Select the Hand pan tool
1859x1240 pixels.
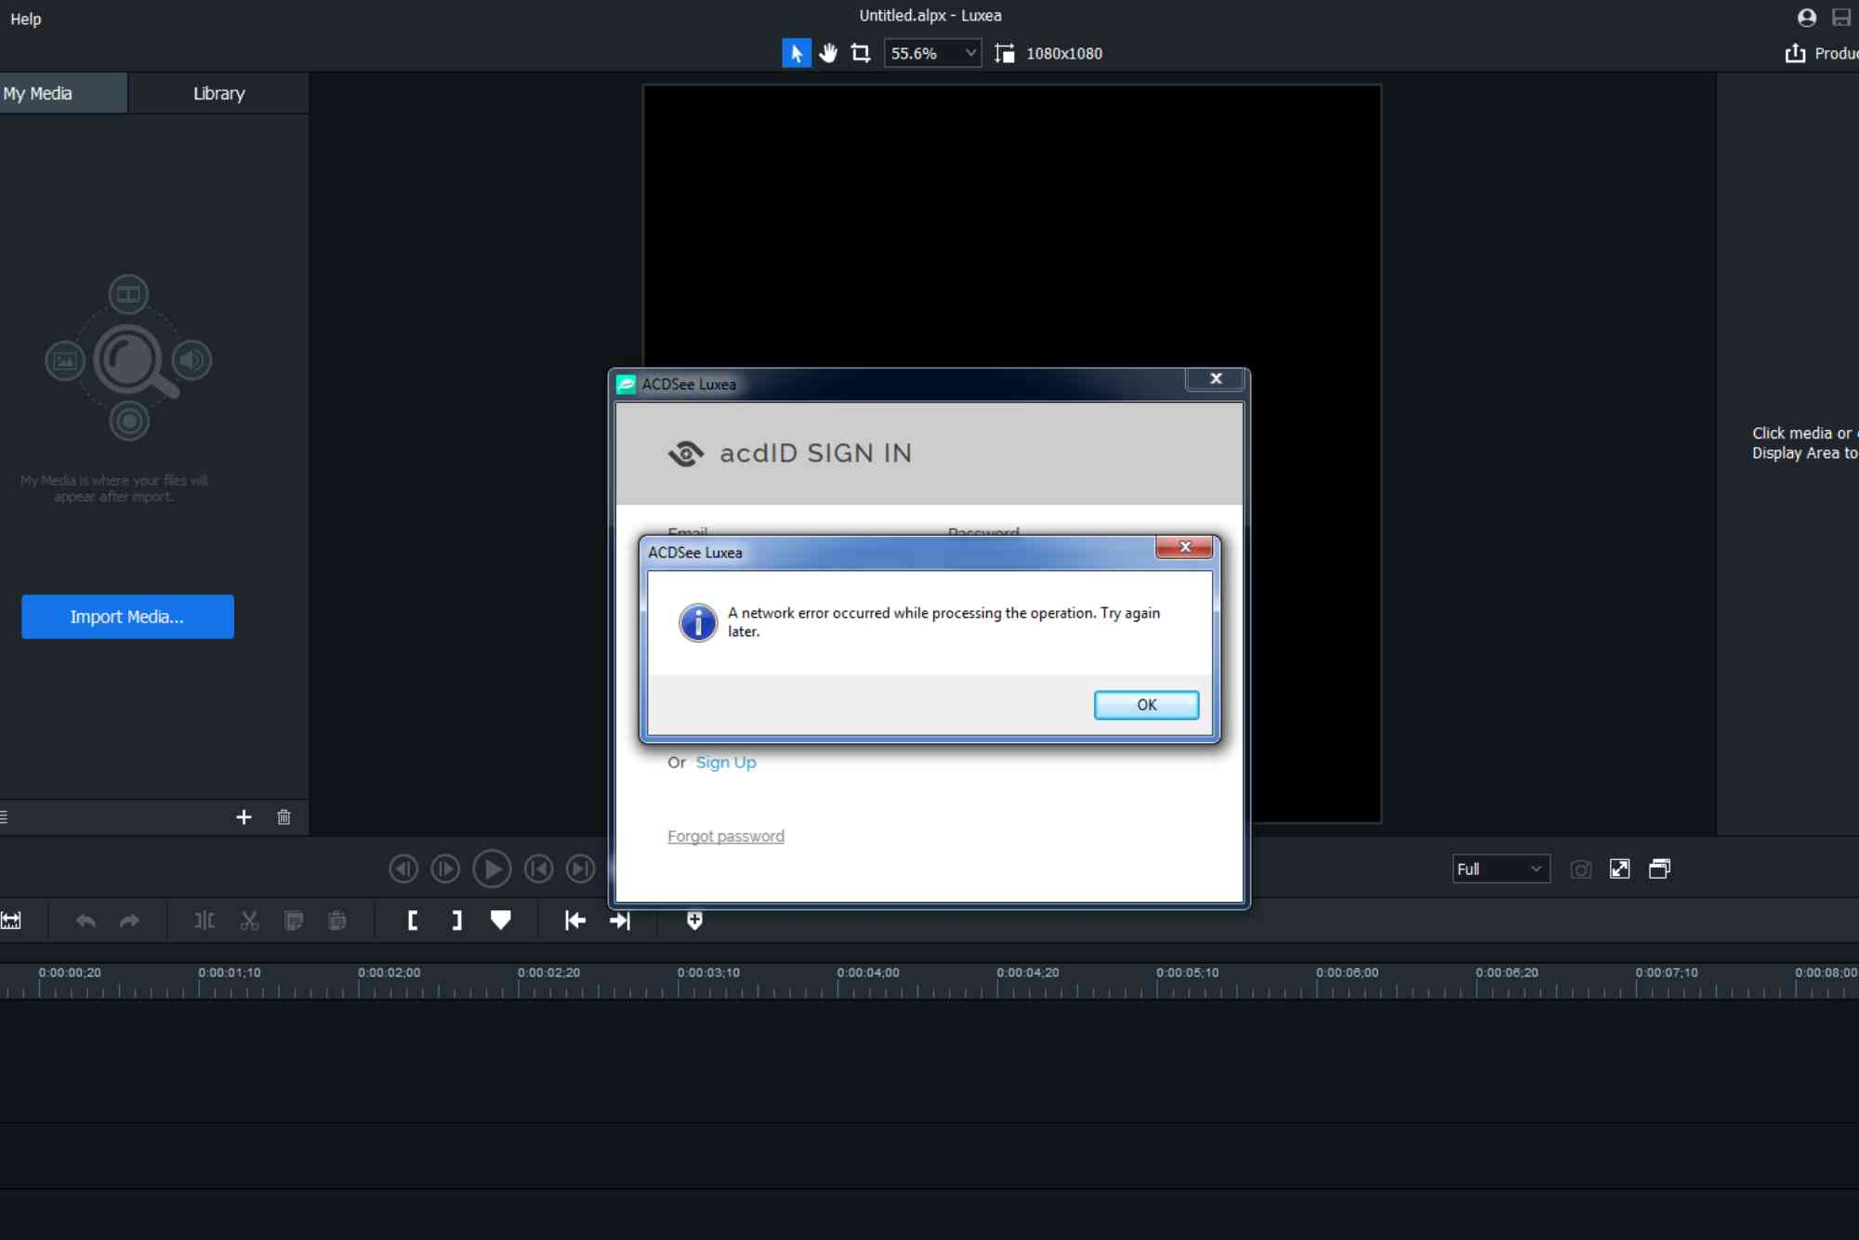(x=828, y=53)
